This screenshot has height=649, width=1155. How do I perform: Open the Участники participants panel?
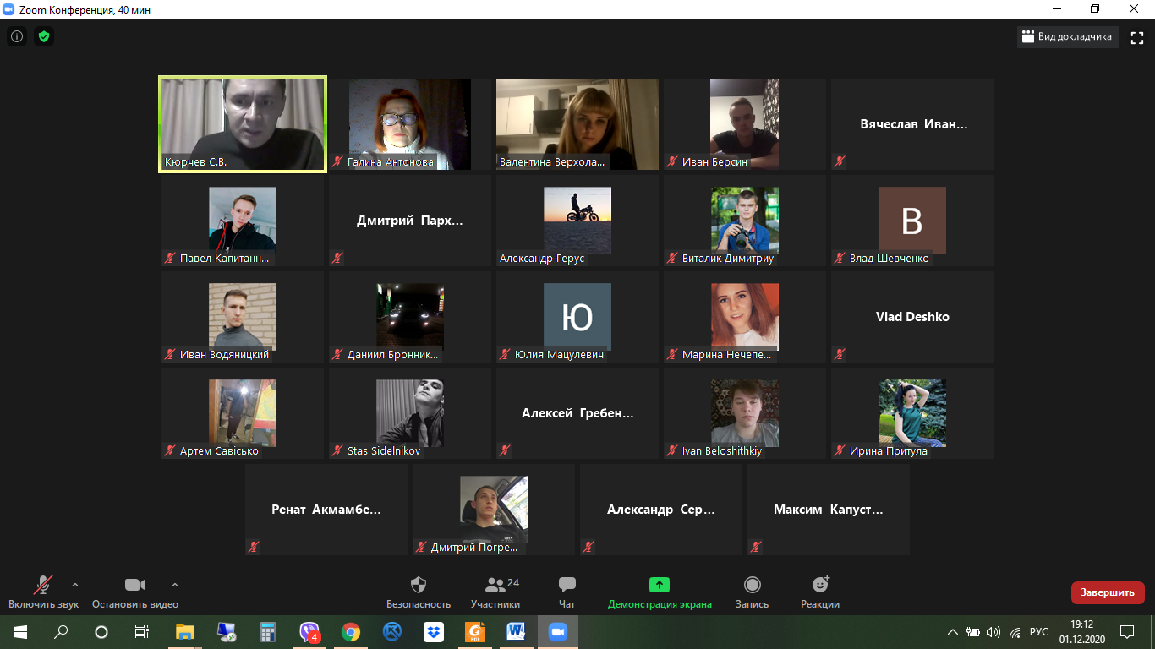[495, 592]
